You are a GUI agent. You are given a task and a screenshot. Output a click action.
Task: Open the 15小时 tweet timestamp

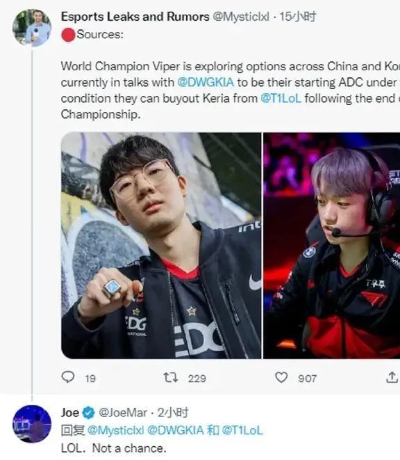point(297,17)
